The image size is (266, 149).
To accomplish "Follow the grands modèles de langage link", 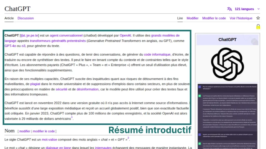I will pos(165,35).
